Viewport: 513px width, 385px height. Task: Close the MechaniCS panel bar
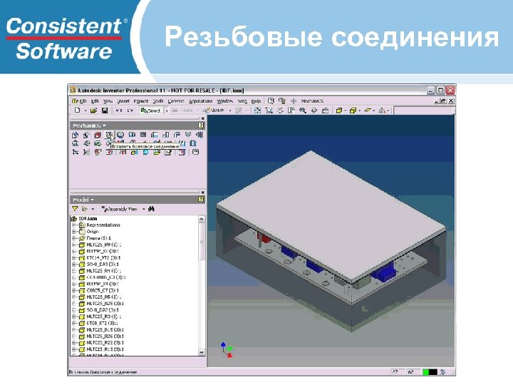tap(202, 118)
